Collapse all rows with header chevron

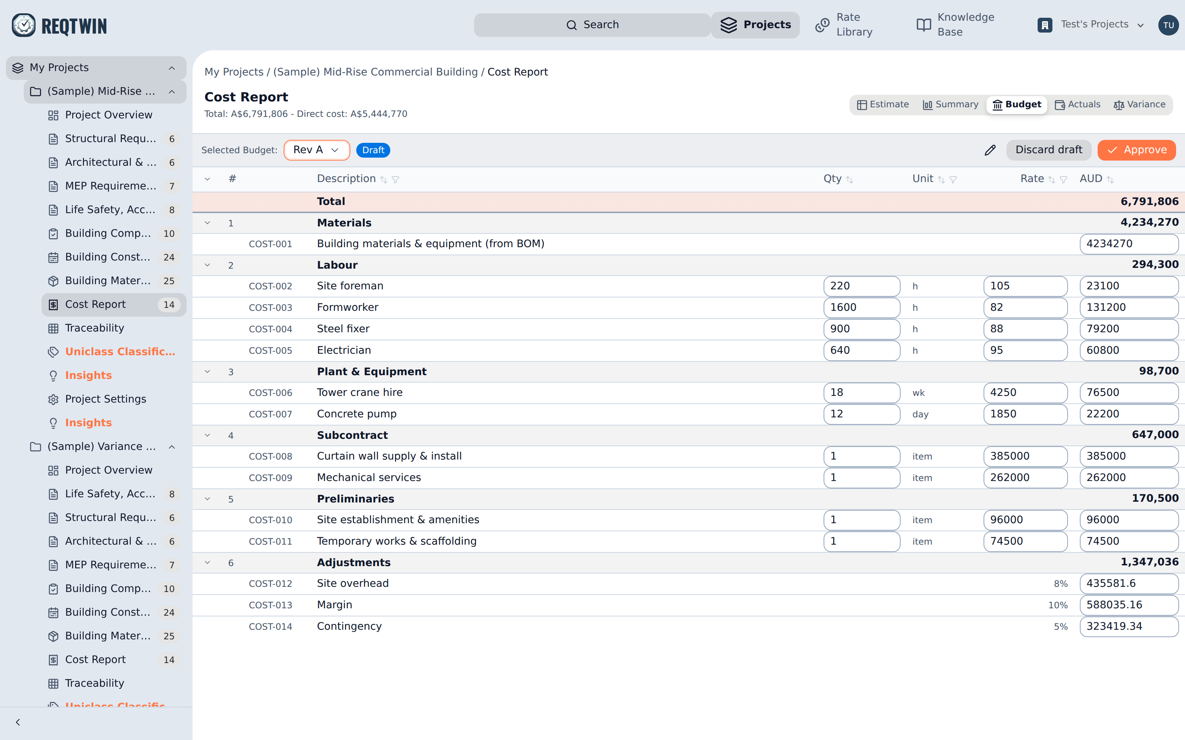pyautogui.click(x=207, y=179)
